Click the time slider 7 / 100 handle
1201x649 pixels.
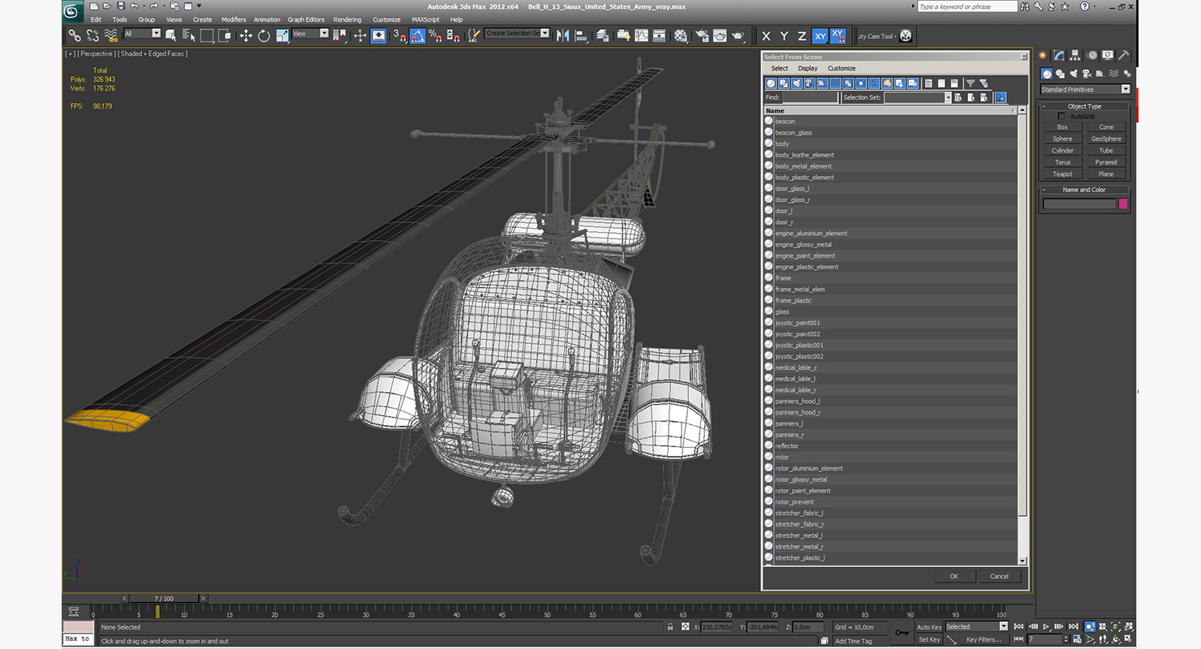click(163, 599)
